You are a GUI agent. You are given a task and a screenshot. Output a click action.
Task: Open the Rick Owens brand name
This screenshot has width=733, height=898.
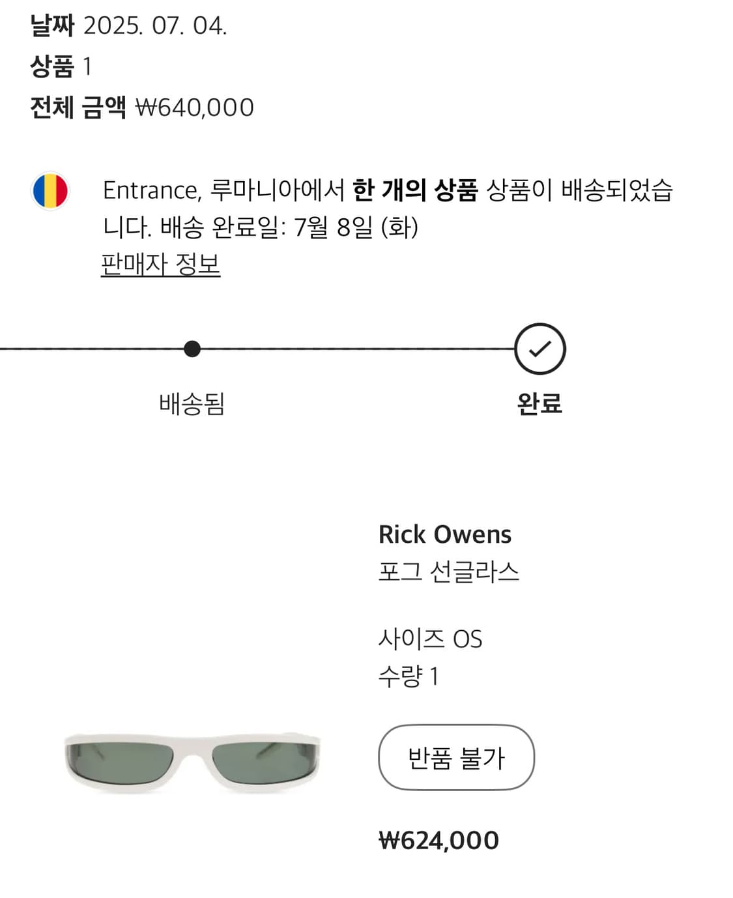point(445,534)
